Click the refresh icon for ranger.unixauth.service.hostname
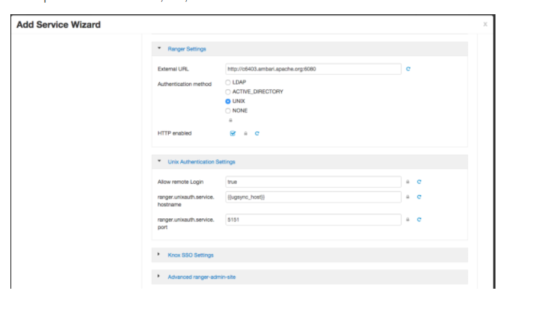The image size is (544, 310). click(x=419, y=197)
